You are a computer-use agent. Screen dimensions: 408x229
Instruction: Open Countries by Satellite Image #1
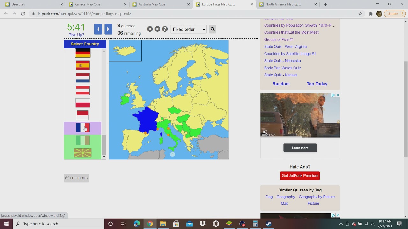click(x=290, y=54)
